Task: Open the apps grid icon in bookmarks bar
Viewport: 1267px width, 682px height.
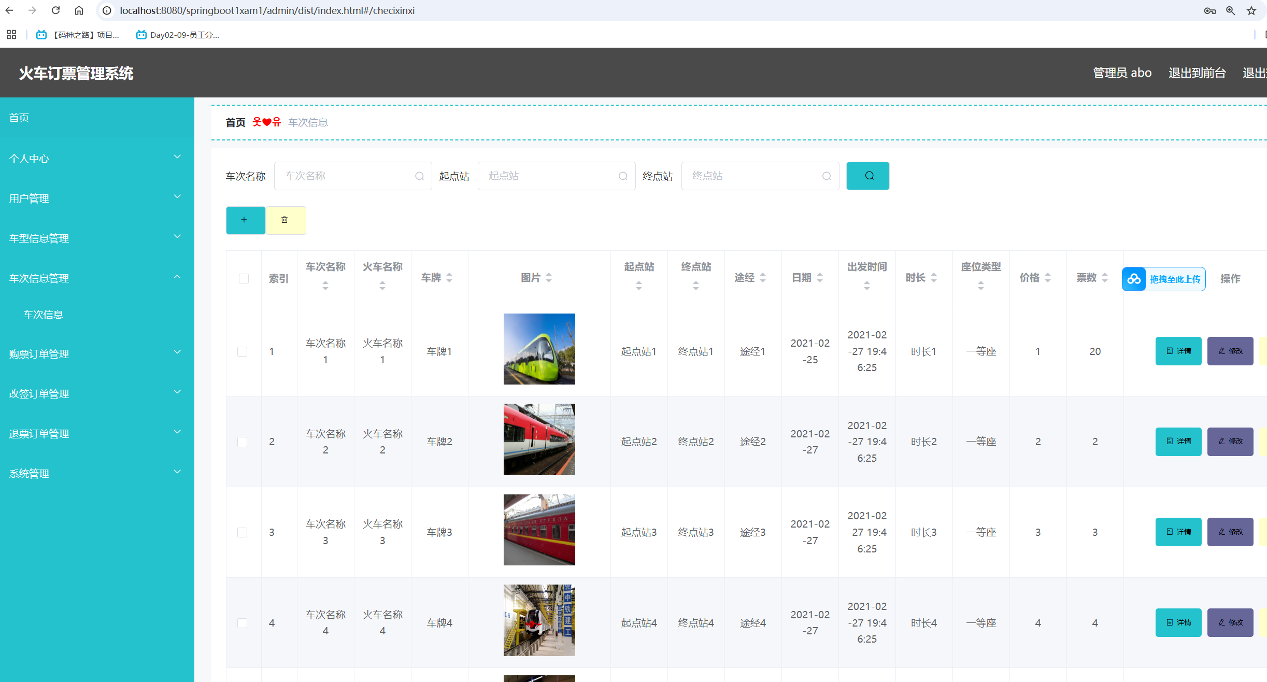Action: pyautogui.click(x=11, y=35)
